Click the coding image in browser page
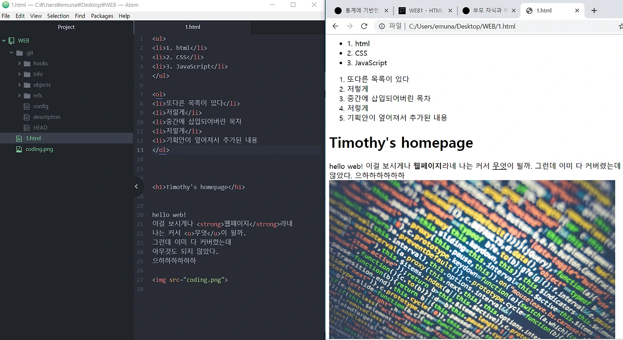Image resolution: width=623 pixels, height=340 pixels. 472,260
